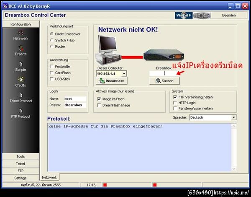This screenshot has width=251, height=197.
Task: Click the DCC app icon in title bar
Action: [x=5, y=6]
